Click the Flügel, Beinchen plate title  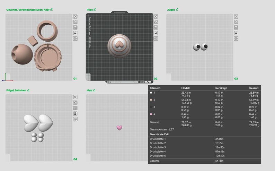pos(16,90)
